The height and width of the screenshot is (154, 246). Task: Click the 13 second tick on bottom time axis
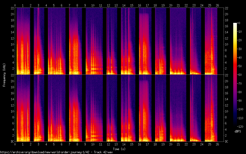point(116,144)
